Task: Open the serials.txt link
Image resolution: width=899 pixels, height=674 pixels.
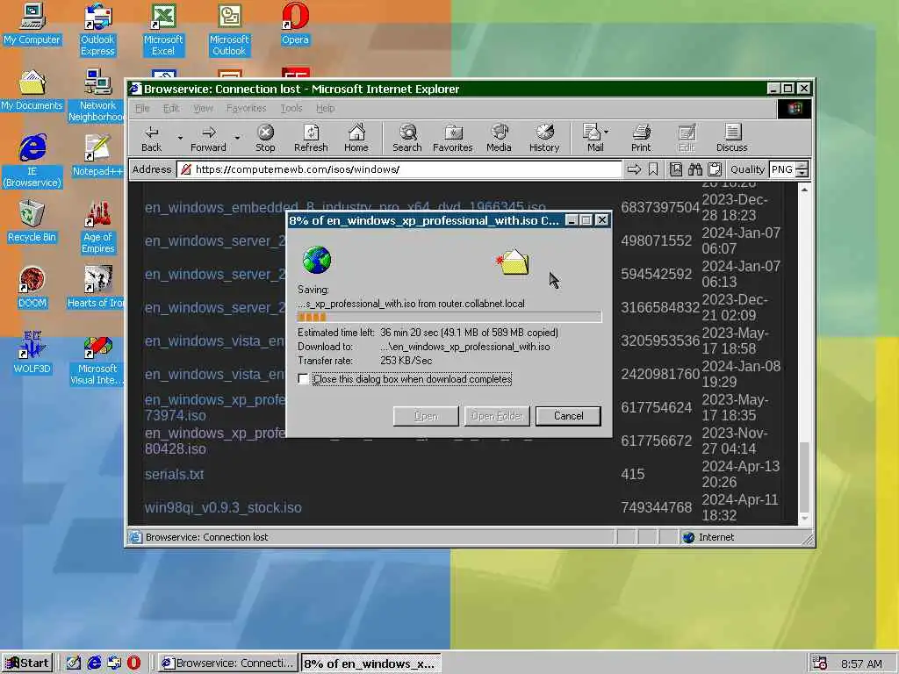Action: pyautogui.click(x=175, y=474)
